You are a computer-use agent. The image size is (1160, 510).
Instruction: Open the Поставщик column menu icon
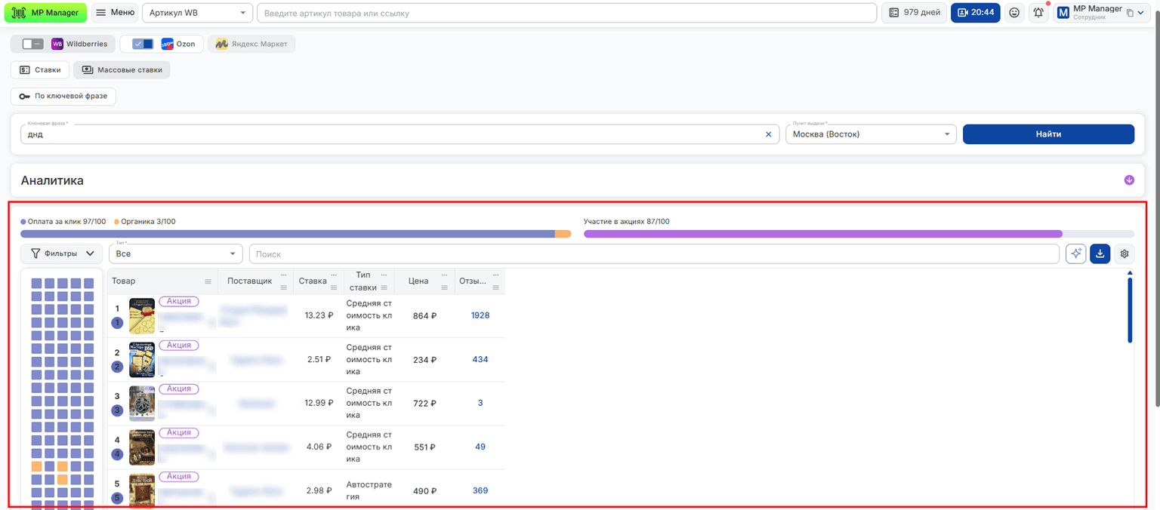[284, 287]
